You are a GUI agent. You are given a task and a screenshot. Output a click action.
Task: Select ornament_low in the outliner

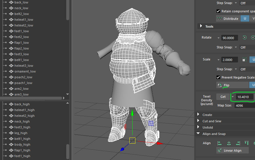tap(25, 71)
